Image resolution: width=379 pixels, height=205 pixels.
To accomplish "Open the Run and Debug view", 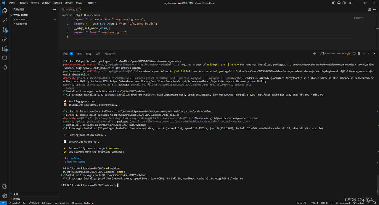I will pos(5,39).
